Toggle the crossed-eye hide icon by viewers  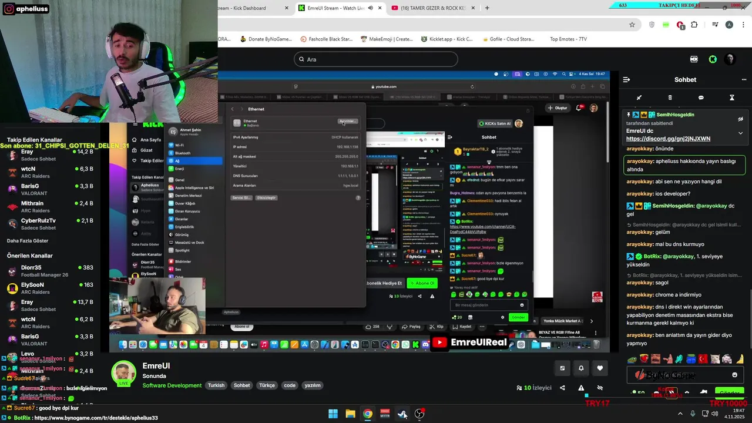[600, 388]
